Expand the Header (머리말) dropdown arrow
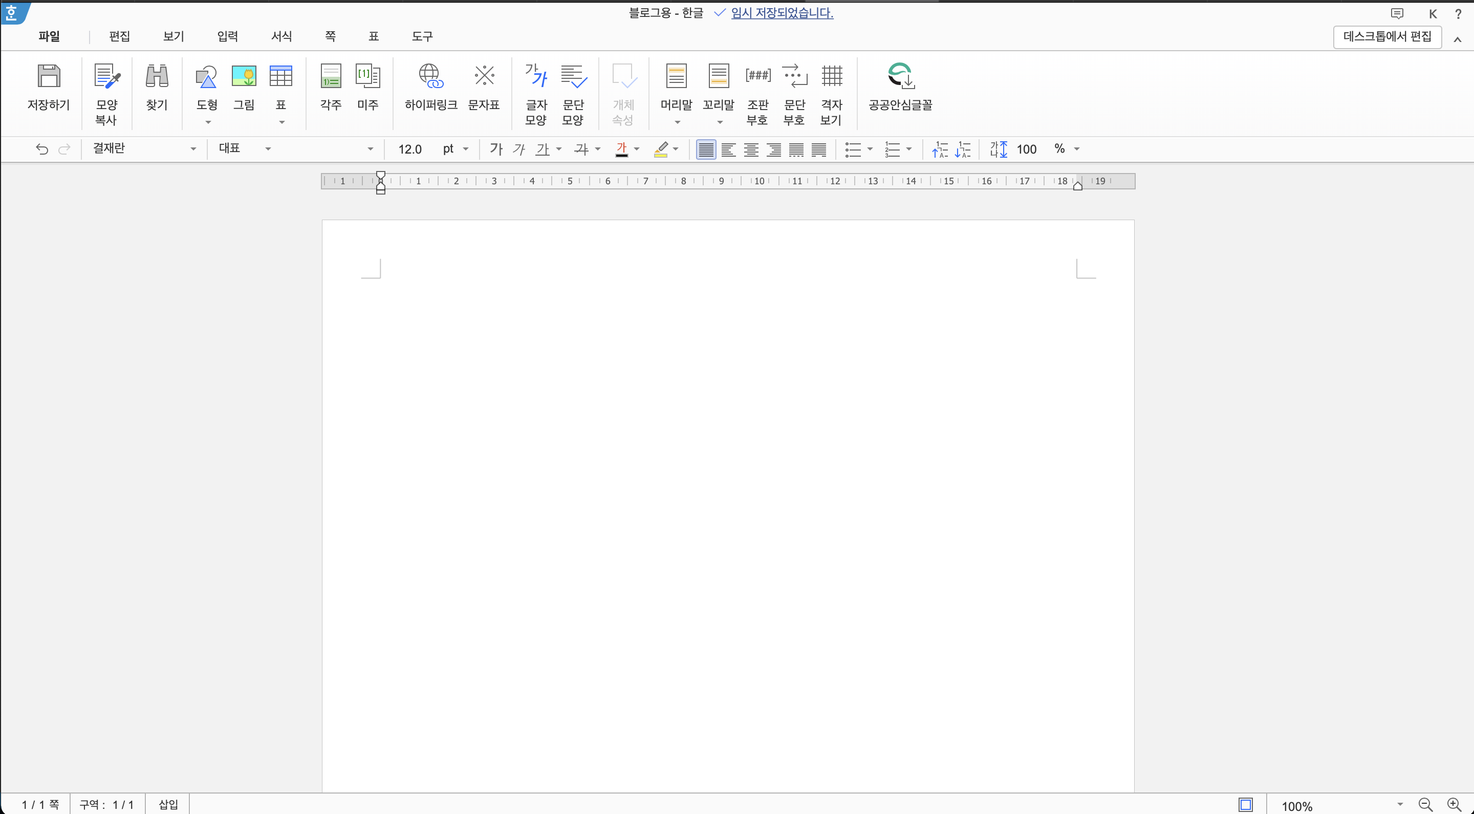Viewport: 1474px width, 814px height. [x=677, y=122]
